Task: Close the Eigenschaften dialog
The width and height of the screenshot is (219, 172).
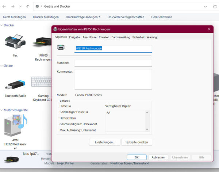Action: coord(209,29)
